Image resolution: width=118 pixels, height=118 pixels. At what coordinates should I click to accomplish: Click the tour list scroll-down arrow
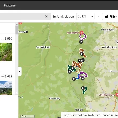[x=17, y=93]
